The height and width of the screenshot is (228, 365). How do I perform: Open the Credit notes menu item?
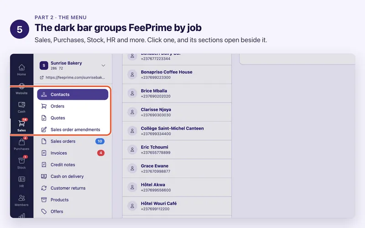73,165
